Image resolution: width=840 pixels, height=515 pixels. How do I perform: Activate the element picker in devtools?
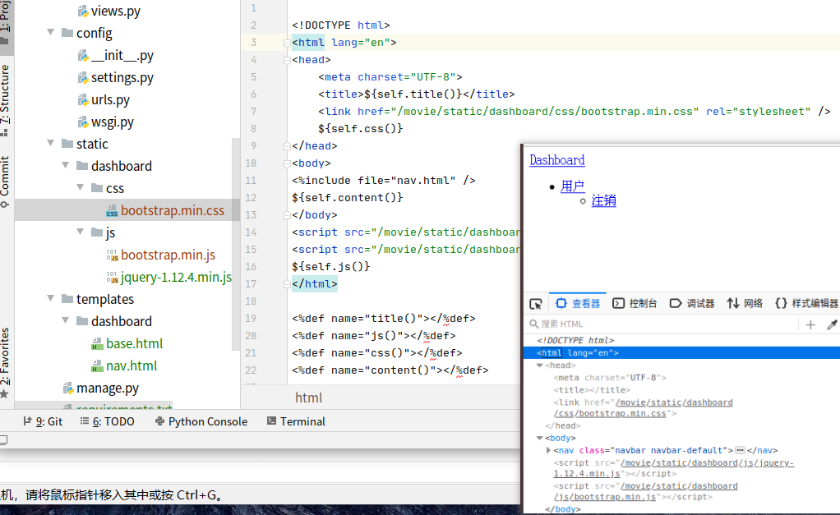tap(536, 304)
